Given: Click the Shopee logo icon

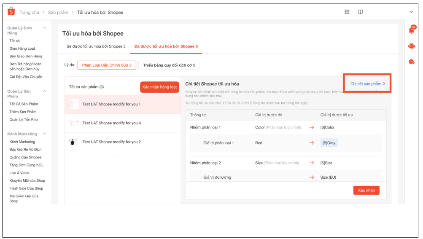Looking at the screenshot, I should pyautogui.click(x=11, y=12).
